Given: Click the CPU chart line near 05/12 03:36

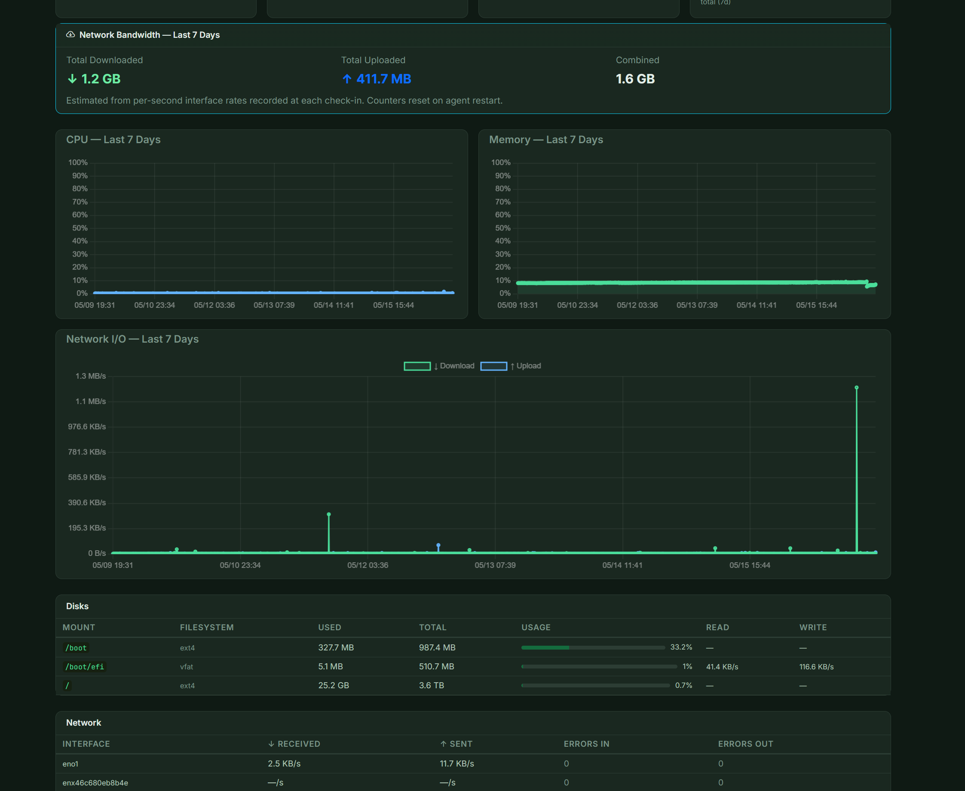Looking at the screenshot, I should coord(214,292).
